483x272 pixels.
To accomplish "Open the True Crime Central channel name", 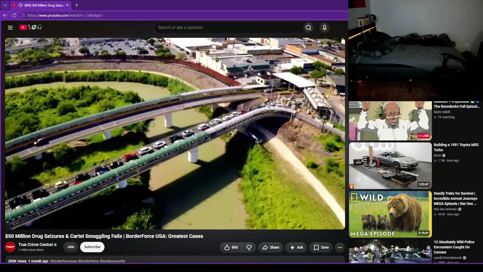I will [x=35, y=245].
